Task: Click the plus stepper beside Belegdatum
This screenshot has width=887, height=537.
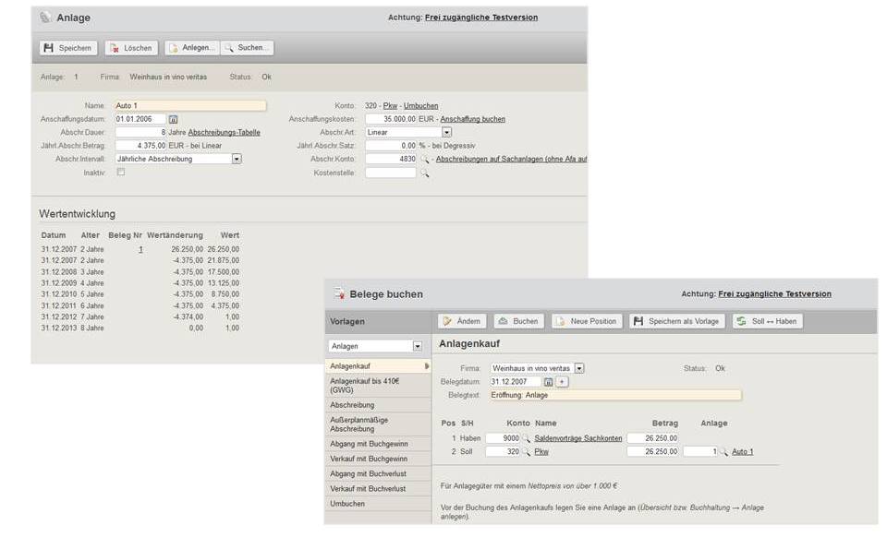Action: (x=562, y=381)
